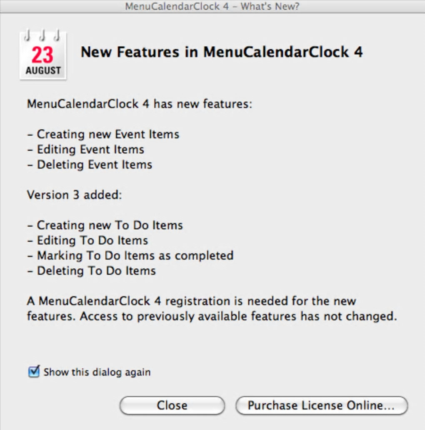Click the red 23 date number

[x=42, y=55]
